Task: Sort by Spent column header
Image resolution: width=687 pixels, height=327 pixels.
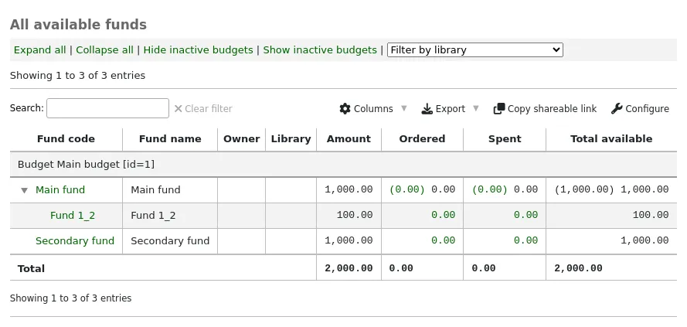Action: tap(505, 139)
